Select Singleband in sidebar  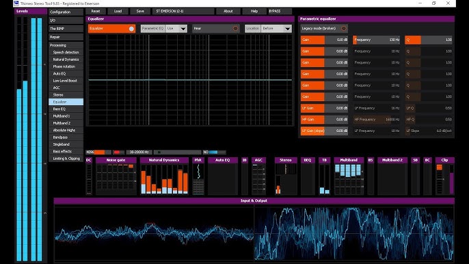coord(66,144)
